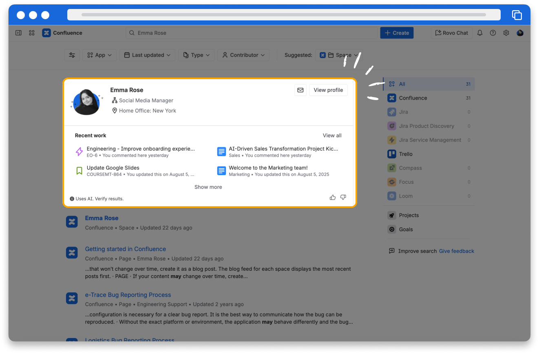Click the Improve search feedback icon
This screenshot has height=354, width=539.
[x=392, y=251]
